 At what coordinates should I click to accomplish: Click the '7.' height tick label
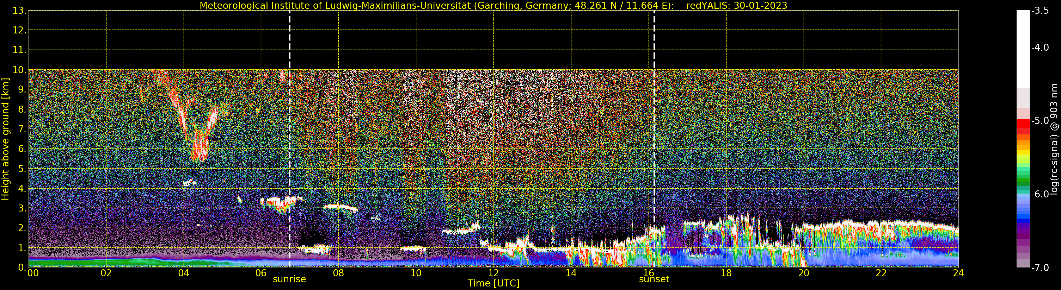coord(22,129)
